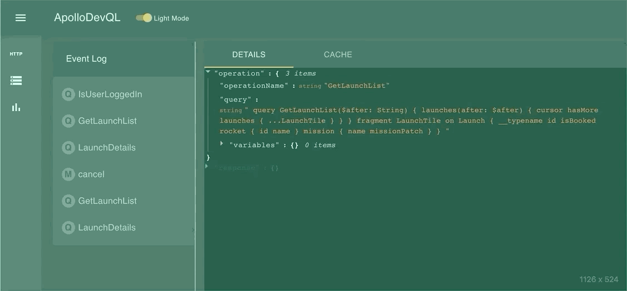The width and height of the screenshot is (627, 291).
Task: Expand the "variables" JSON node
Action: [222, 143]
